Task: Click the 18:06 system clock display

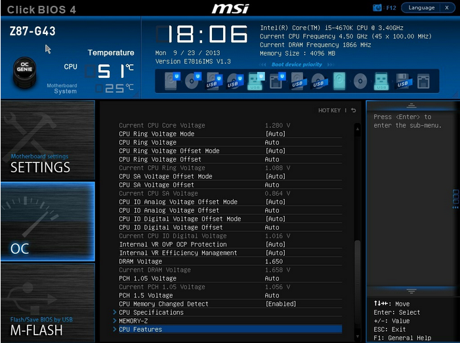Action: (x=202, y=33)
